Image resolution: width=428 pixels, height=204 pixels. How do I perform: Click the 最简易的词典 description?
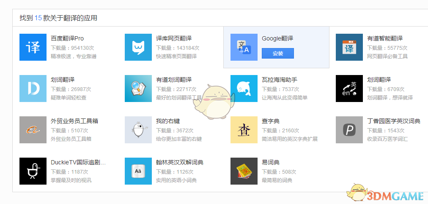(x=277, y=180)
